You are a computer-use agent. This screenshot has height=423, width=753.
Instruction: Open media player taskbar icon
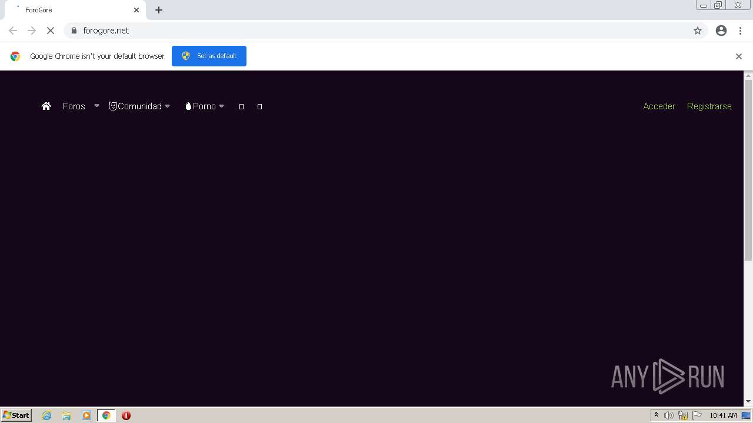(86, 415)
